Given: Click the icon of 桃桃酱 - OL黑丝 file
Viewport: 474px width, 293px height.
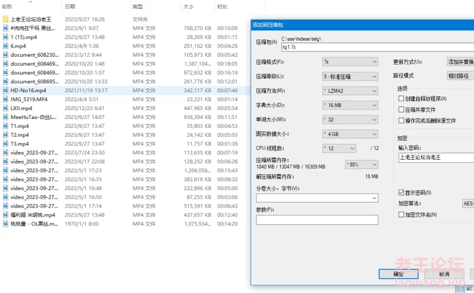Looking at the screenshot, I should click(x=5, y=224).
